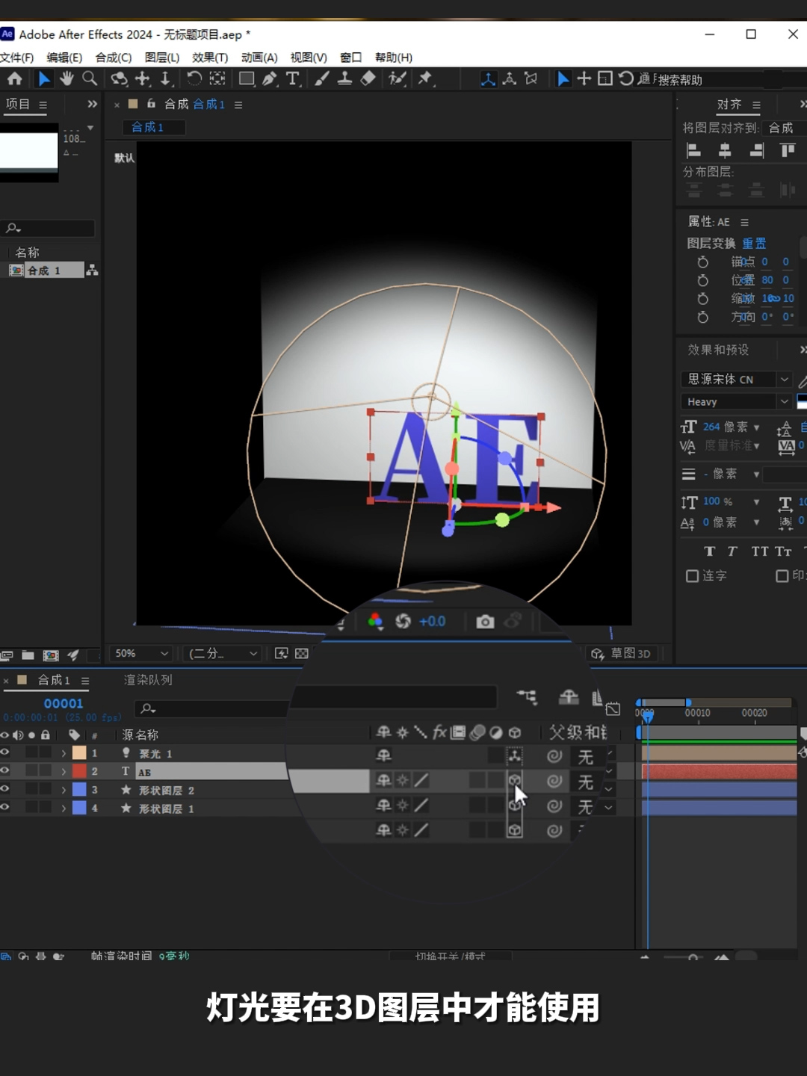Toggle visibility of 形状图层 2
The image size is (807, 1076).
[x=5, y=789]
